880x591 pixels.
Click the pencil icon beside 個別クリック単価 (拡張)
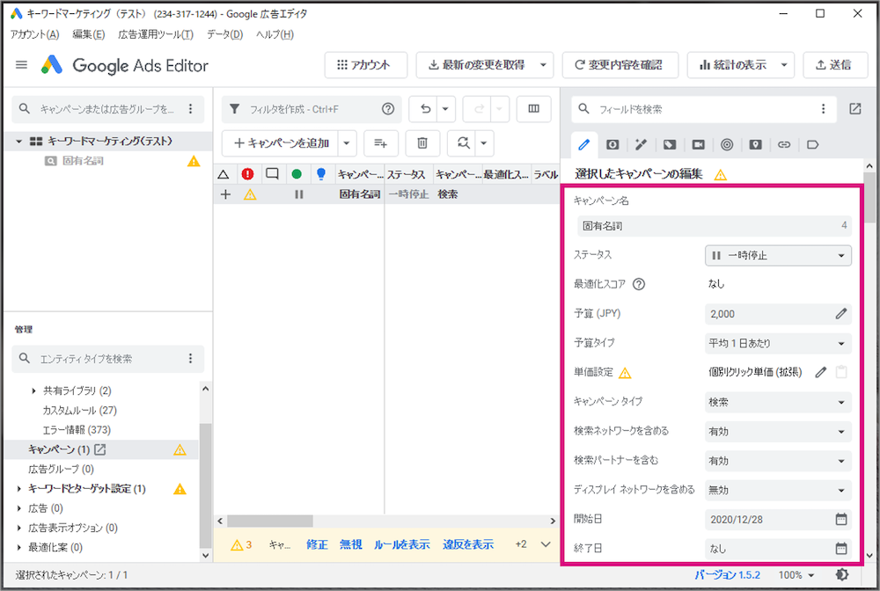point(821,372)
